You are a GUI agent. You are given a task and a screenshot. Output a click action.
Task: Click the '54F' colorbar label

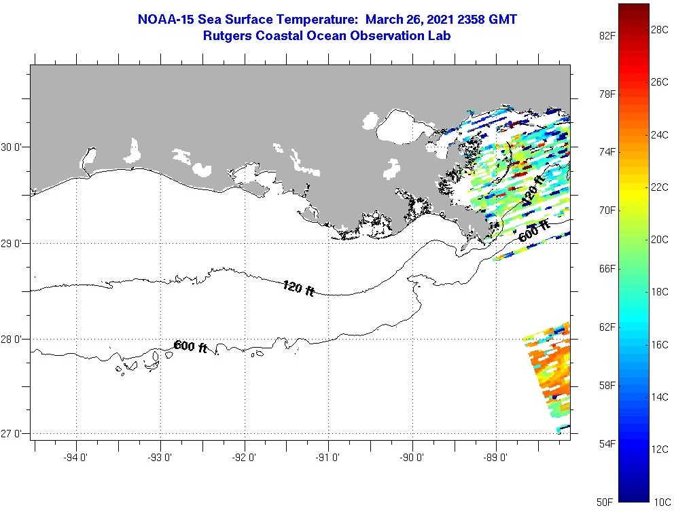coord(607,443)
